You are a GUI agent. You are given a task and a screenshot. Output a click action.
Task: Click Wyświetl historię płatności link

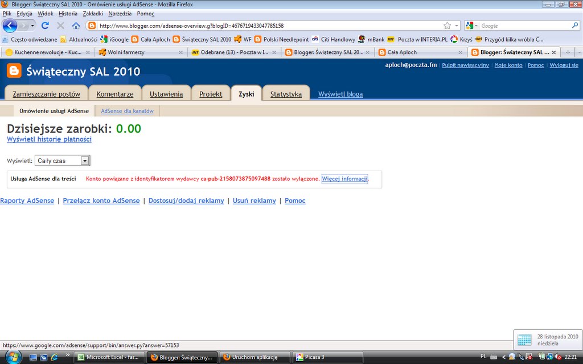tap(49, 139)
